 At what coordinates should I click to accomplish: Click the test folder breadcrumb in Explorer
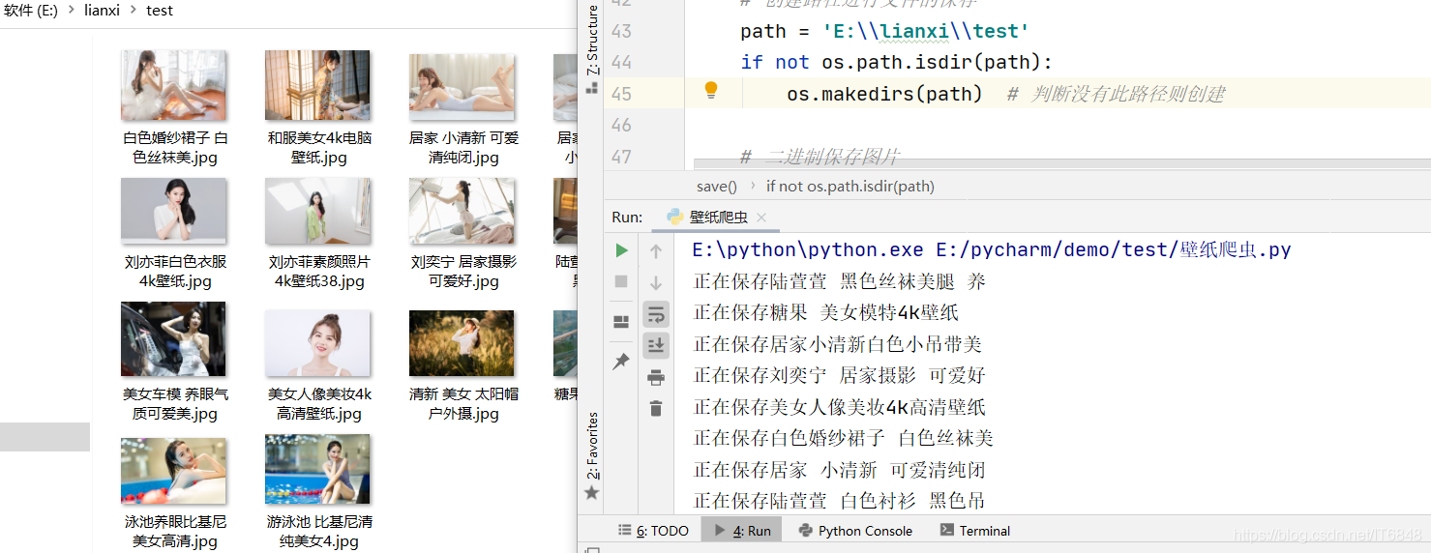pos(160,10)
